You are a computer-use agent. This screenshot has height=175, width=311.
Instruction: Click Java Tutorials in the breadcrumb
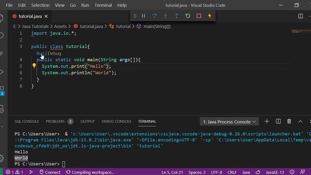click(35, 26)
